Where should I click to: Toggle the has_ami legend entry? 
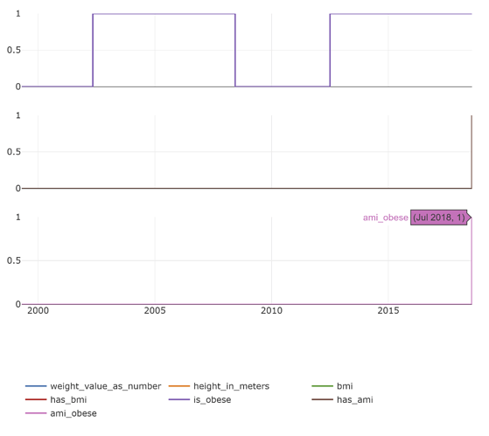(342, 399)
